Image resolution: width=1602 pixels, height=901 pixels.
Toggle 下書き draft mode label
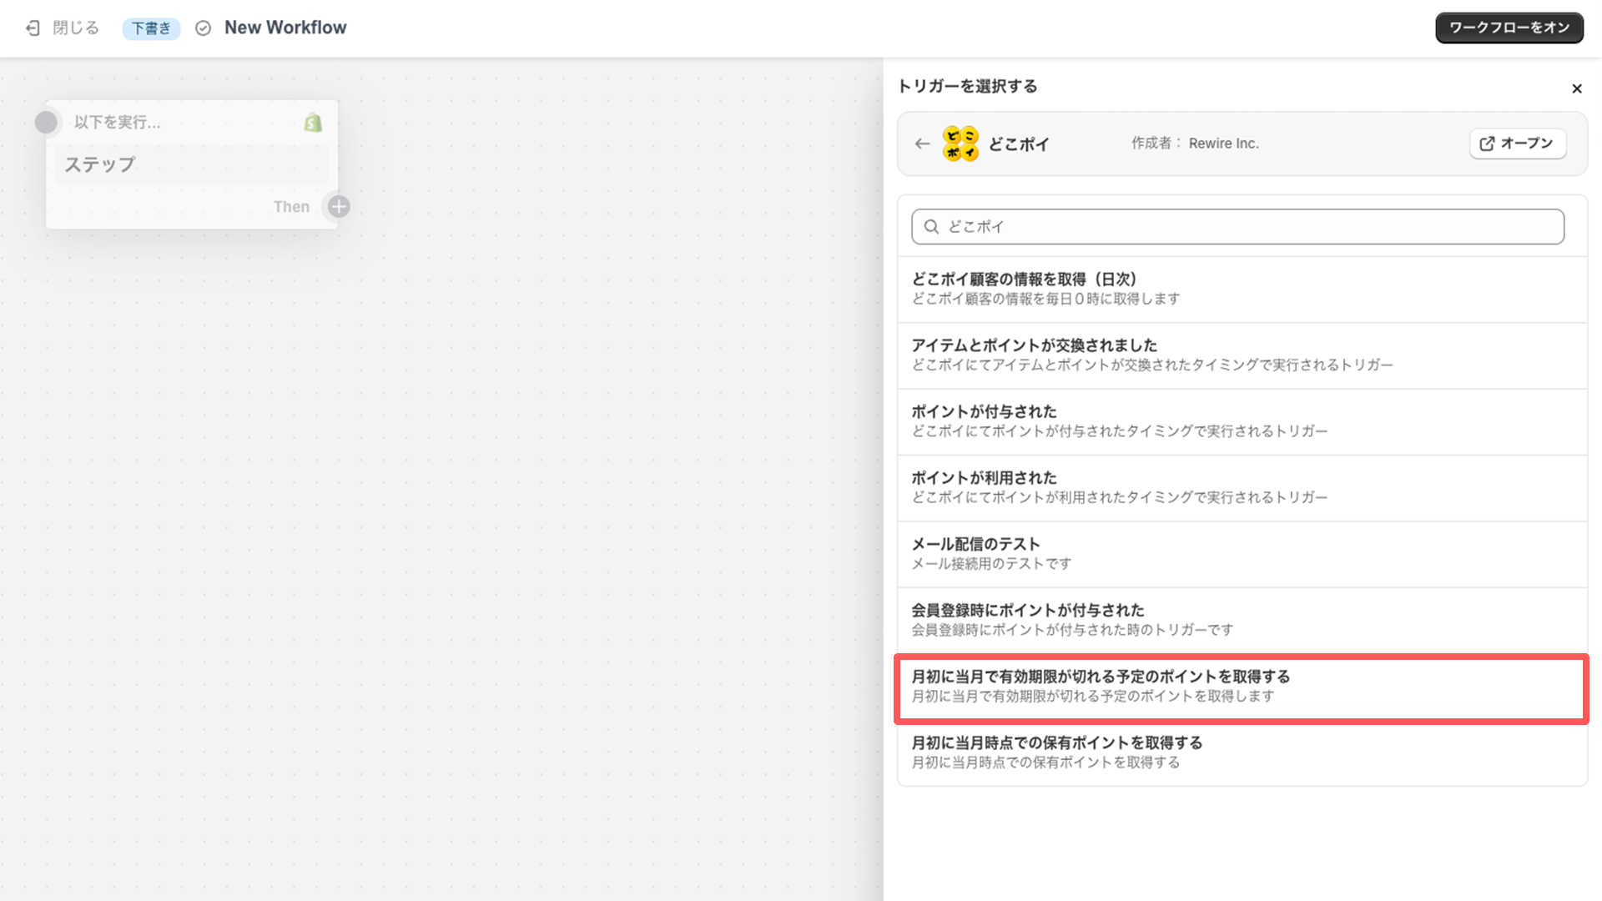point(151,28)
